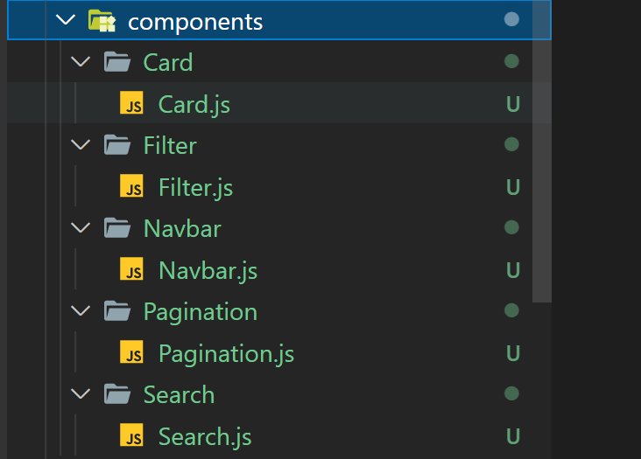Open the Pagination.js file

tap(226, 354)
